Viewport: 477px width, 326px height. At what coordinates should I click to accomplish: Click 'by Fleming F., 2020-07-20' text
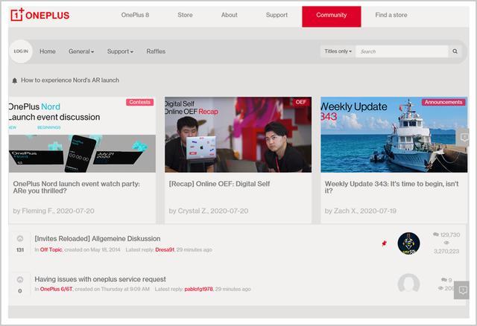pyautogui.click(x=54, y=211)
